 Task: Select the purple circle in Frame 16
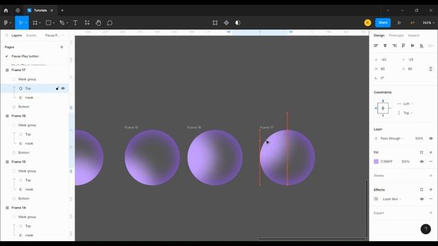pyautogui.click(x=215, y=158)
